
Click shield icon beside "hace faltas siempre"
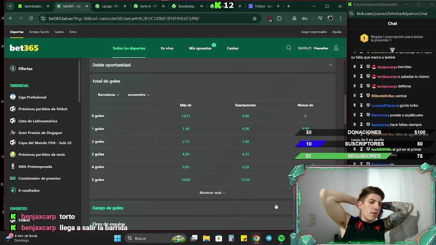(368, 125)
